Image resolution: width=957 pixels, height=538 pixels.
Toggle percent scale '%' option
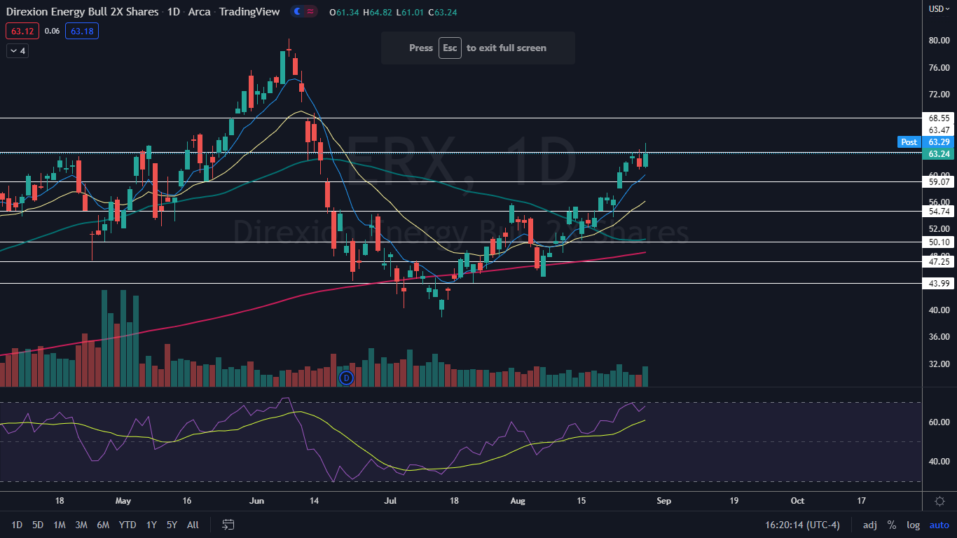(892, 525)
